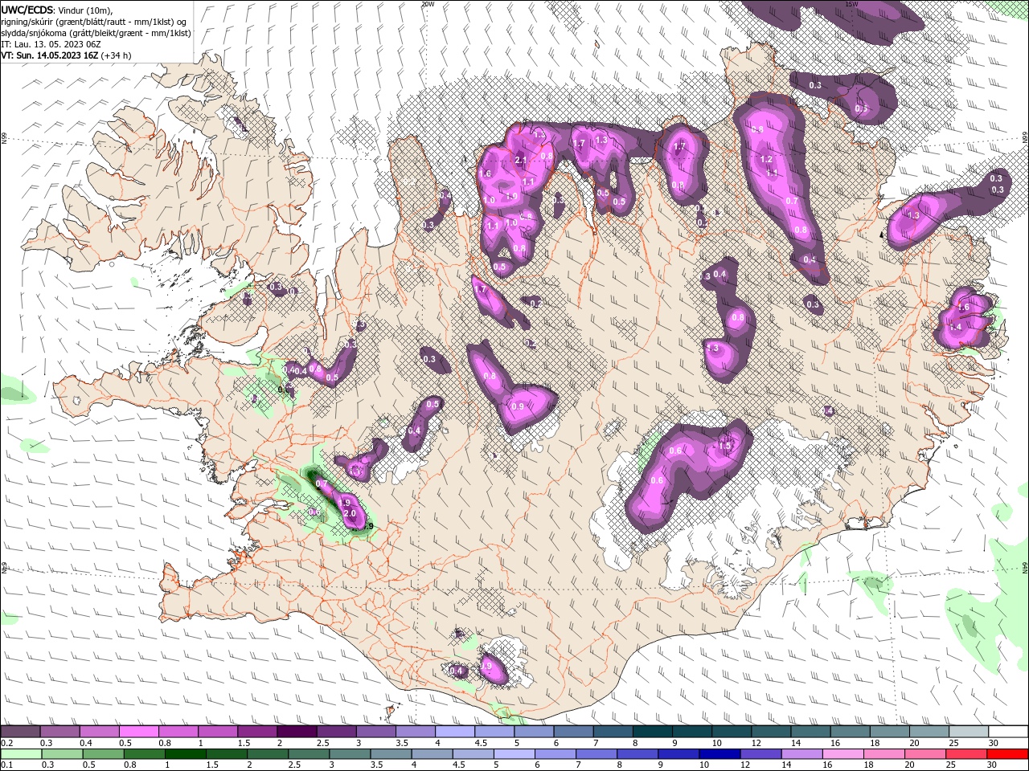The height and width of the screenshot is (771, 1029).
Task: Click the '0.1' label under the rain legend
Action: click(6, 765)
